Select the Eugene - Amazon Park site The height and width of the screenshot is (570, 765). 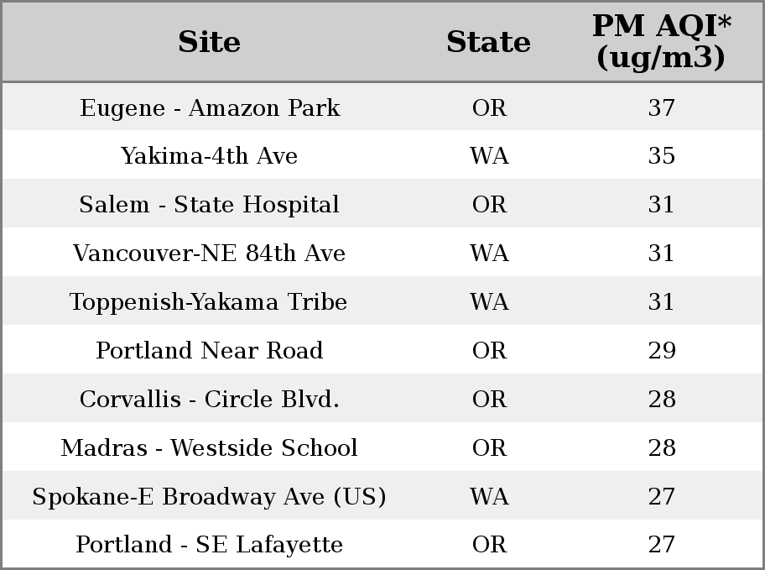coord(210,108)
